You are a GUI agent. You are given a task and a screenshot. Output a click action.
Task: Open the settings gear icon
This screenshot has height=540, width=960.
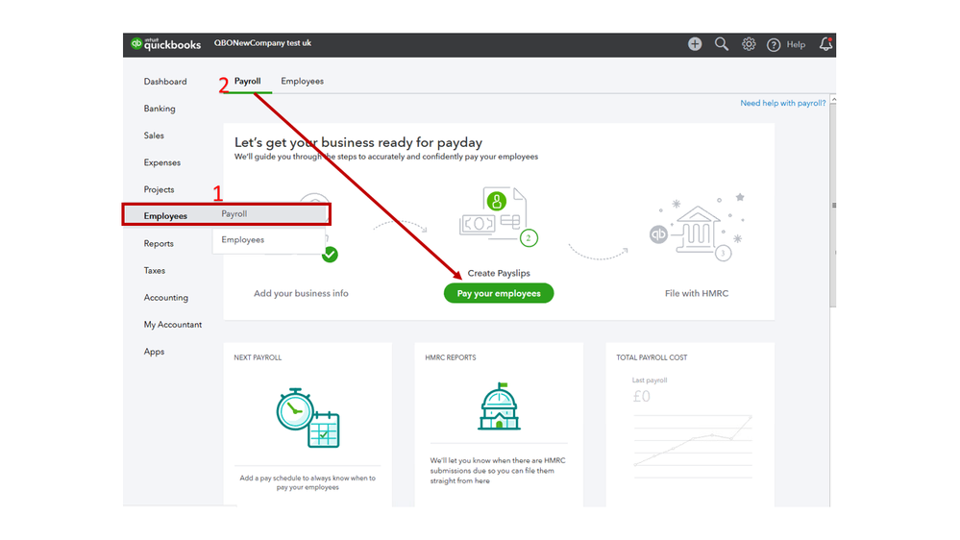749,44
